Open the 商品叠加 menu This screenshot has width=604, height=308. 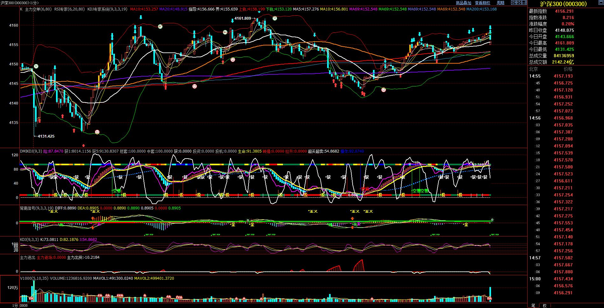pos(463,3)
